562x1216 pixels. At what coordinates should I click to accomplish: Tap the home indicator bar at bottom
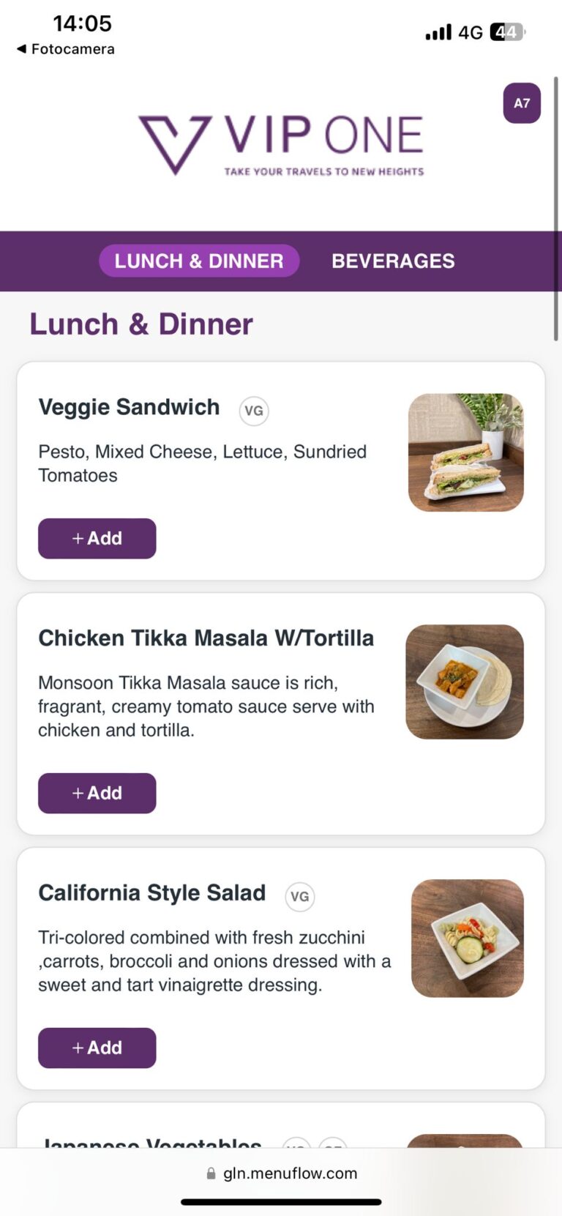tap(281, 1202)
